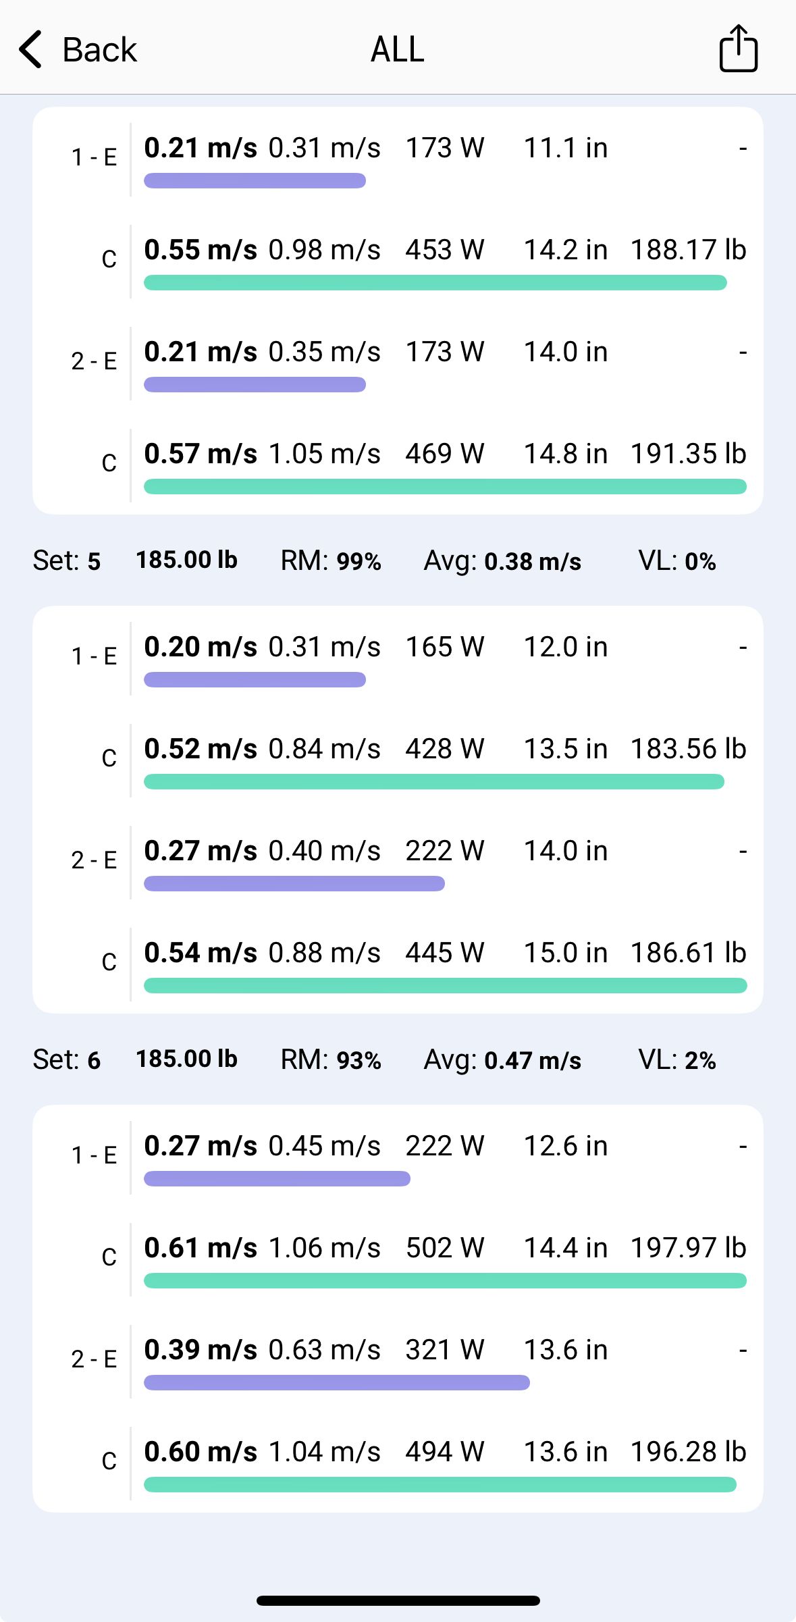Tap Set 6 VL 2% value
The width and height of the screenshot is (796, 1622).
[x=700, y=1060]
